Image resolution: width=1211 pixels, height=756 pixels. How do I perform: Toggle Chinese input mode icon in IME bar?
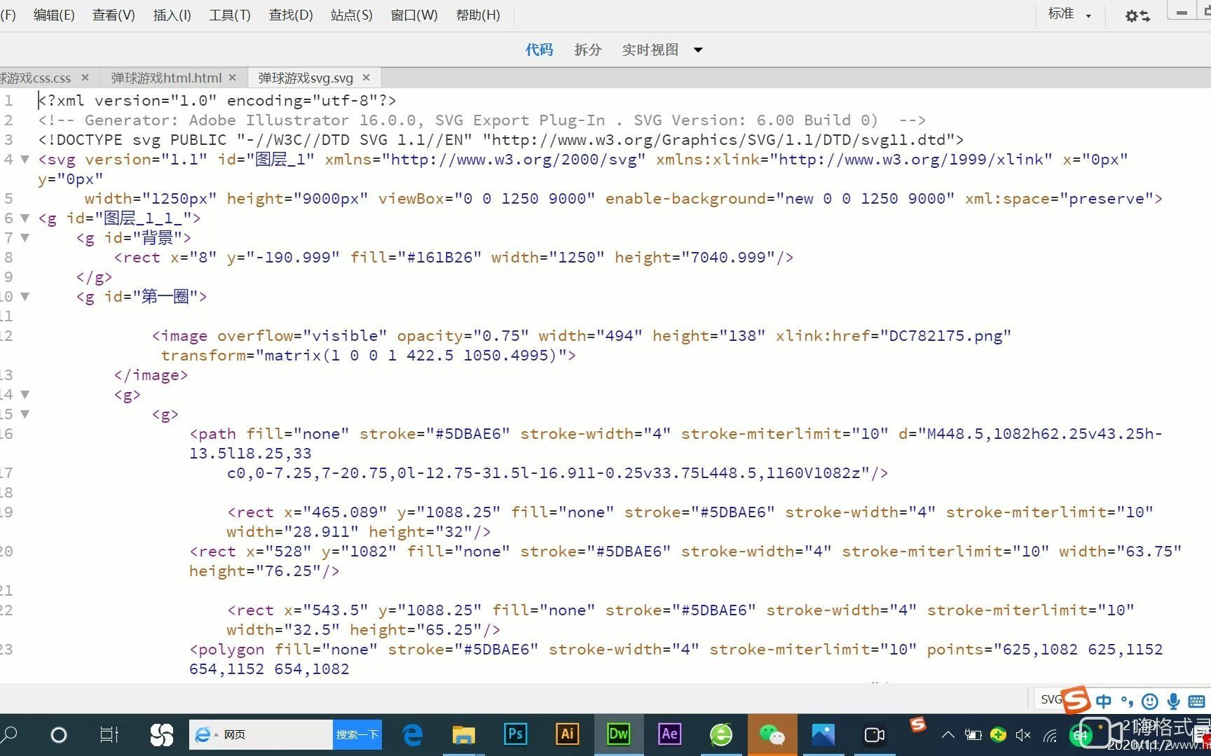tap(1104, 701)
